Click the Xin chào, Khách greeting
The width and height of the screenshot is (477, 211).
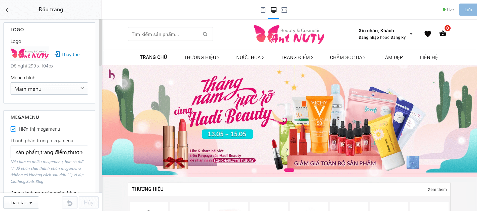(x=376, y=30)
